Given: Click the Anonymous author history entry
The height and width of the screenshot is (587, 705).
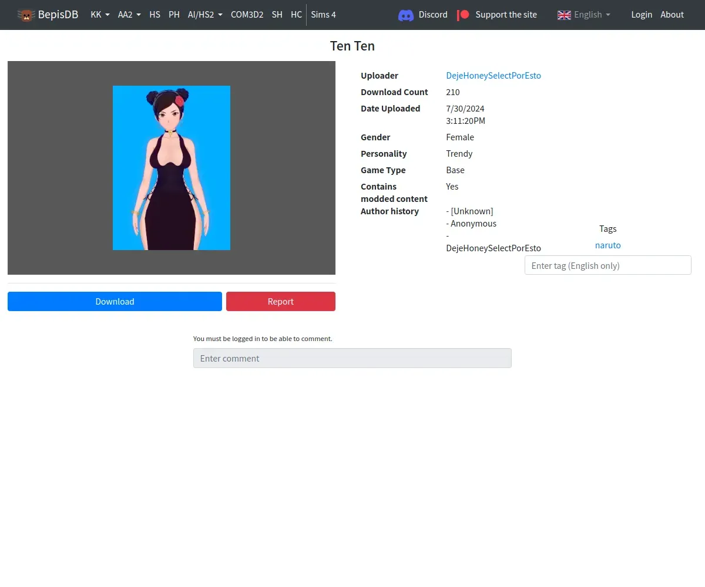Looking at the screenshot, I should [471, 224].
